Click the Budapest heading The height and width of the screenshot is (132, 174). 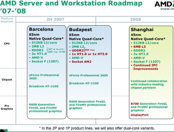tap(80, 30)
